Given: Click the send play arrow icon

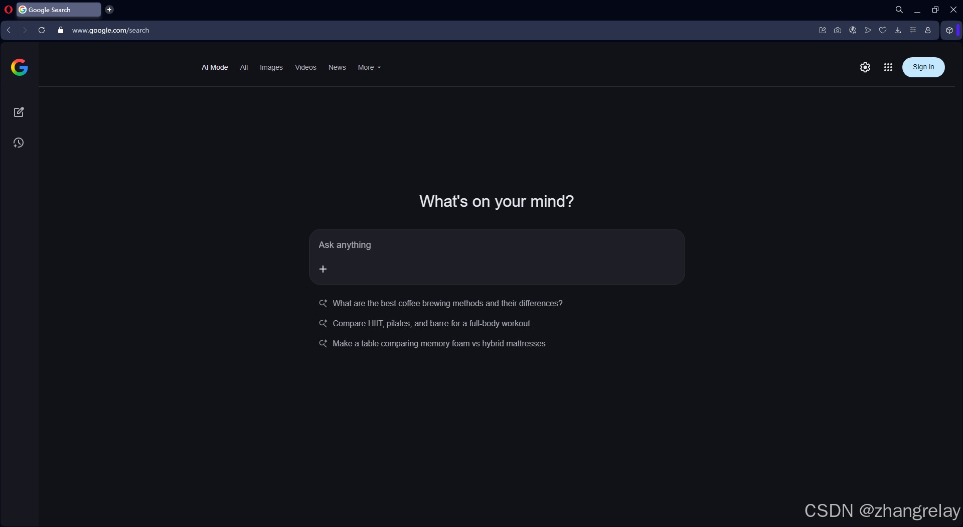Looking at the screenshot, I should 868,30.
